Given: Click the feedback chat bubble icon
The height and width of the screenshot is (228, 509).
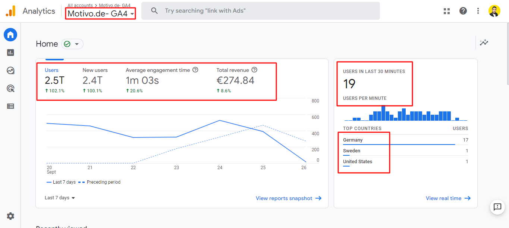Looking at the screenshot, I should point(497,207).
